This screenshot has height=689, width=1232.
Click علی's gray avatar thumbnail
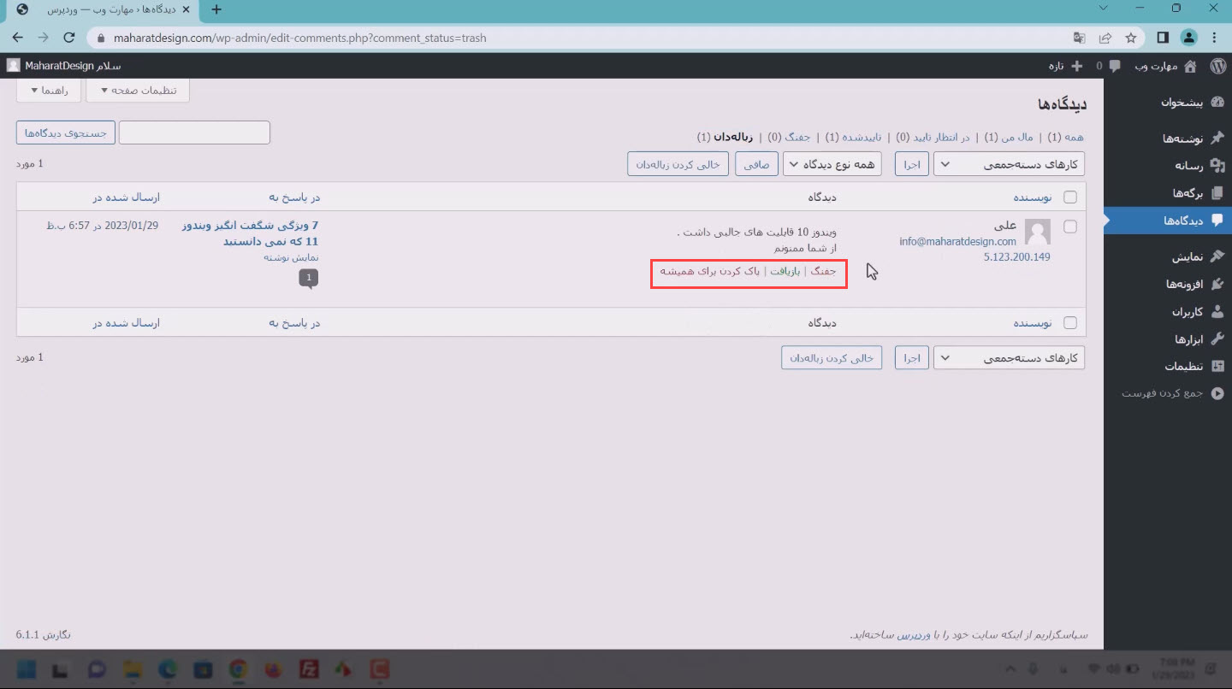click(1038, 233)
